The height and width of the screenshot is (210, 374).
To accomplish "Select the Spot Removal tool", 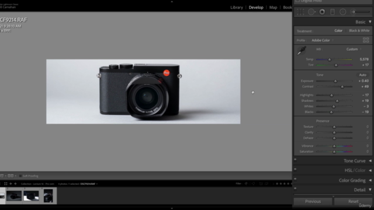I will (x=311, y=12).
